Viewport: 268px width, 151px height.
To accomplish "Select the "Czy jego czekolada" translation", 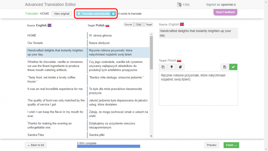I will pos(118,66).
